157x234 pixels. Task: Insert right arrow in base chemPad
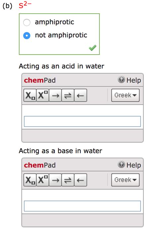pyautogui.click(x=55, y=180)
